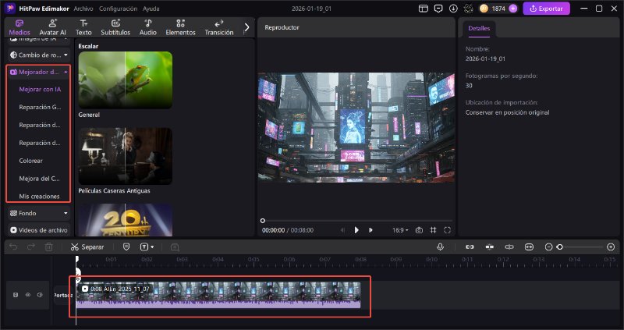
Task: Click the cat mascot icon
Action: [469, 9]
